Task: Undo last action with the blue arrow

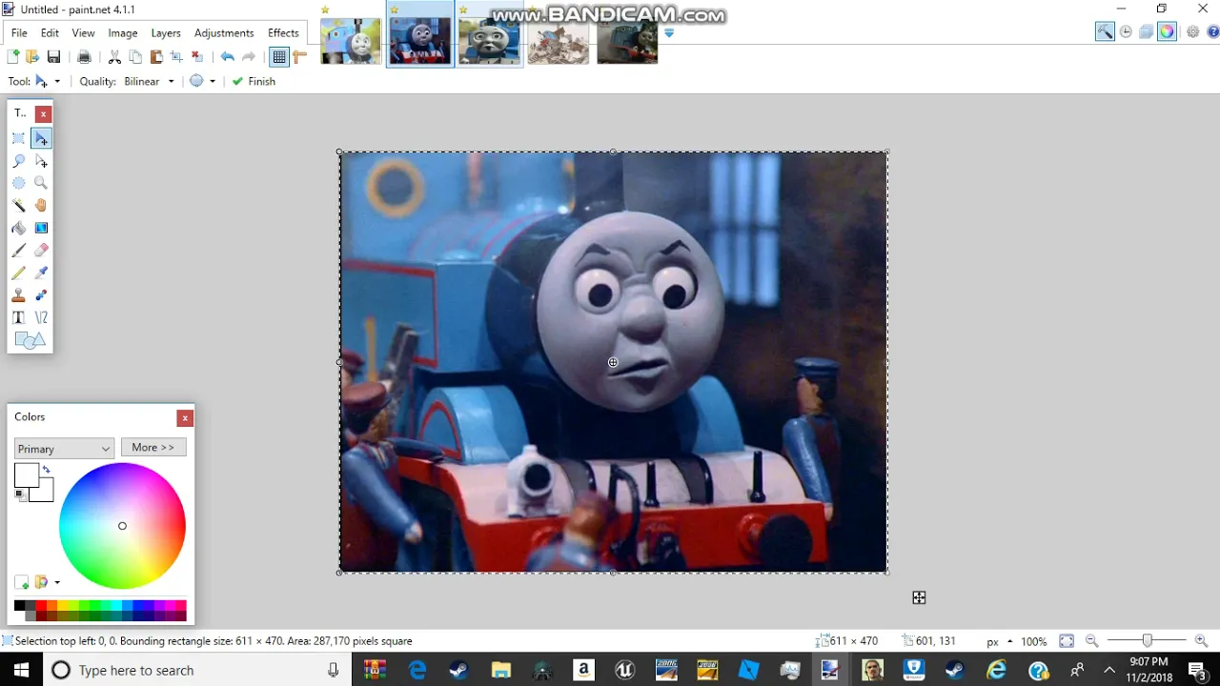Action: coord(227,57)
